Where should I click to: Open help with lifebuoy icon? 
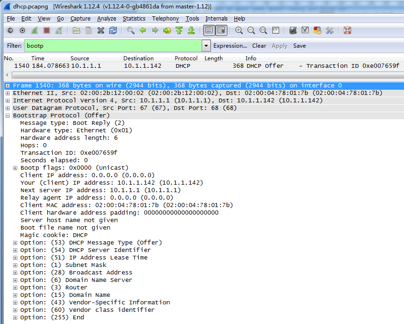(x=347, y=30)
